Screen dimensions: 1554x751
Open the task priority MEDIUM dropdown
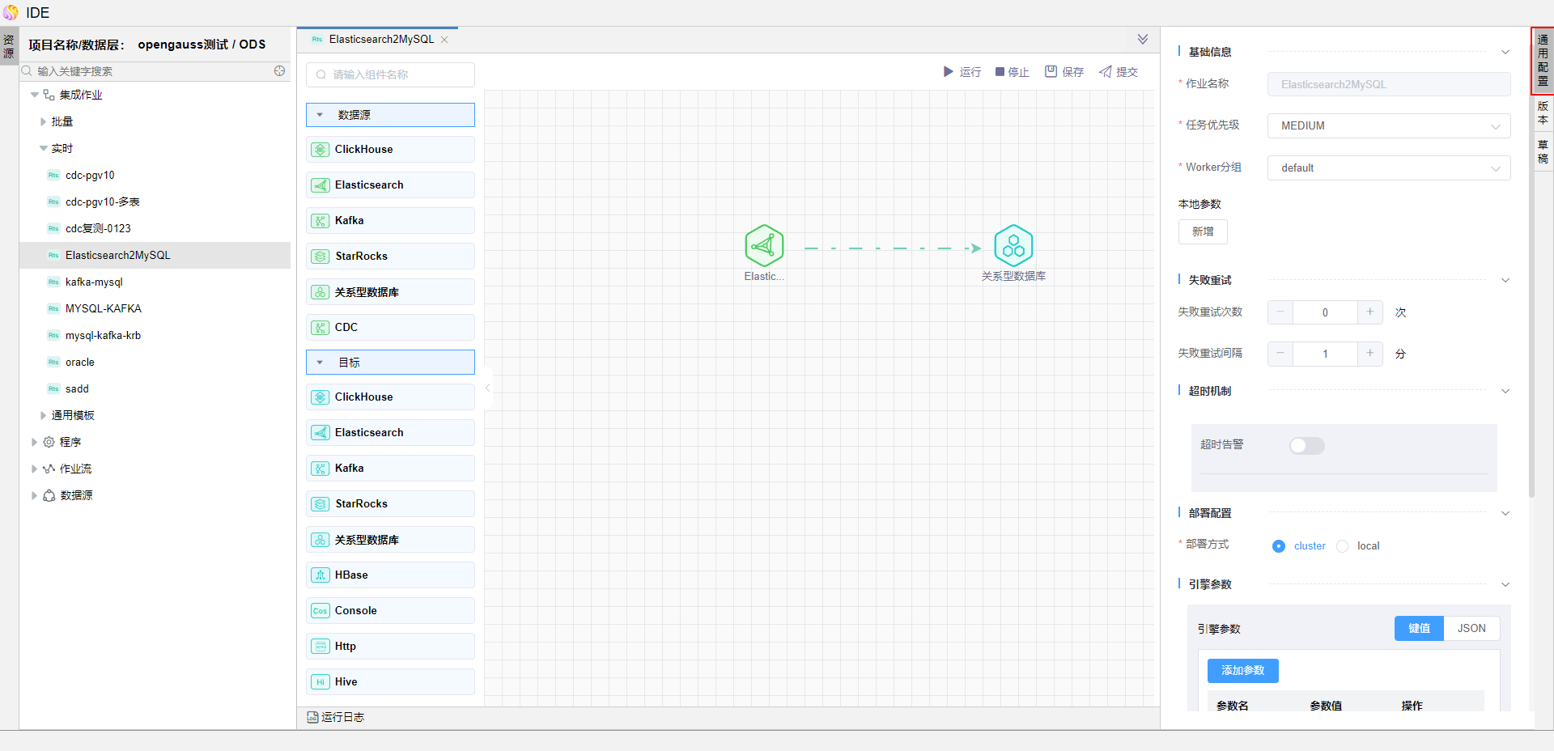point(1388,126)
